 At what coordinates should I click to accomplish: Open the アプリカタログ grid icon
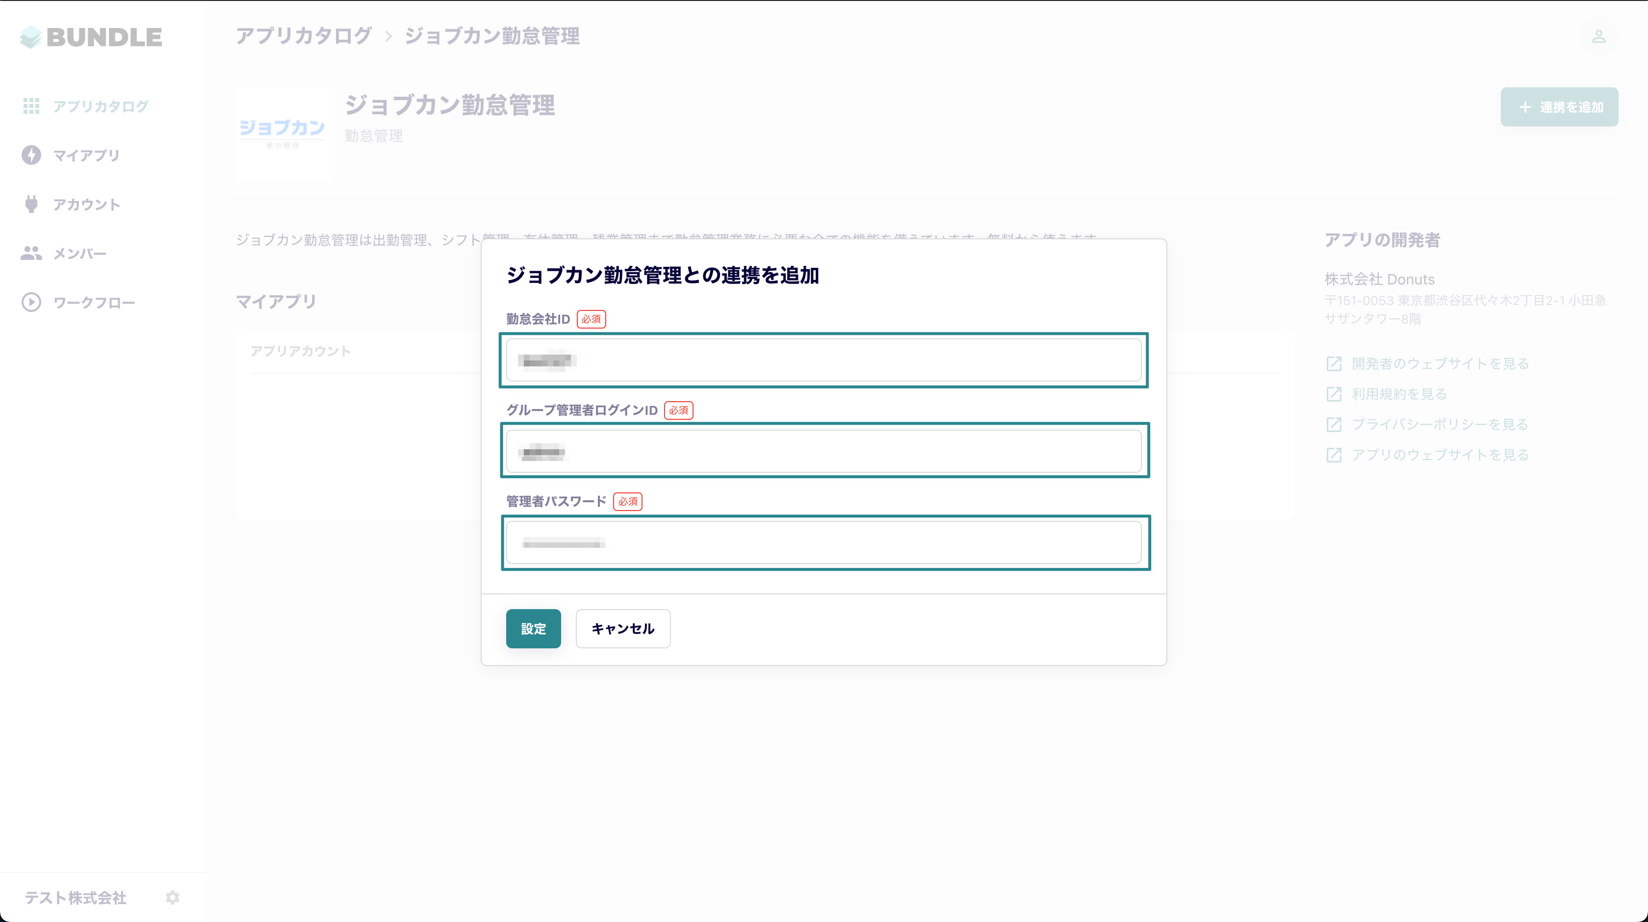(x=31, y=105)
